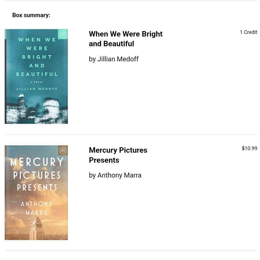Click the title When We Were Bright and Beautiful

point(126,39)
